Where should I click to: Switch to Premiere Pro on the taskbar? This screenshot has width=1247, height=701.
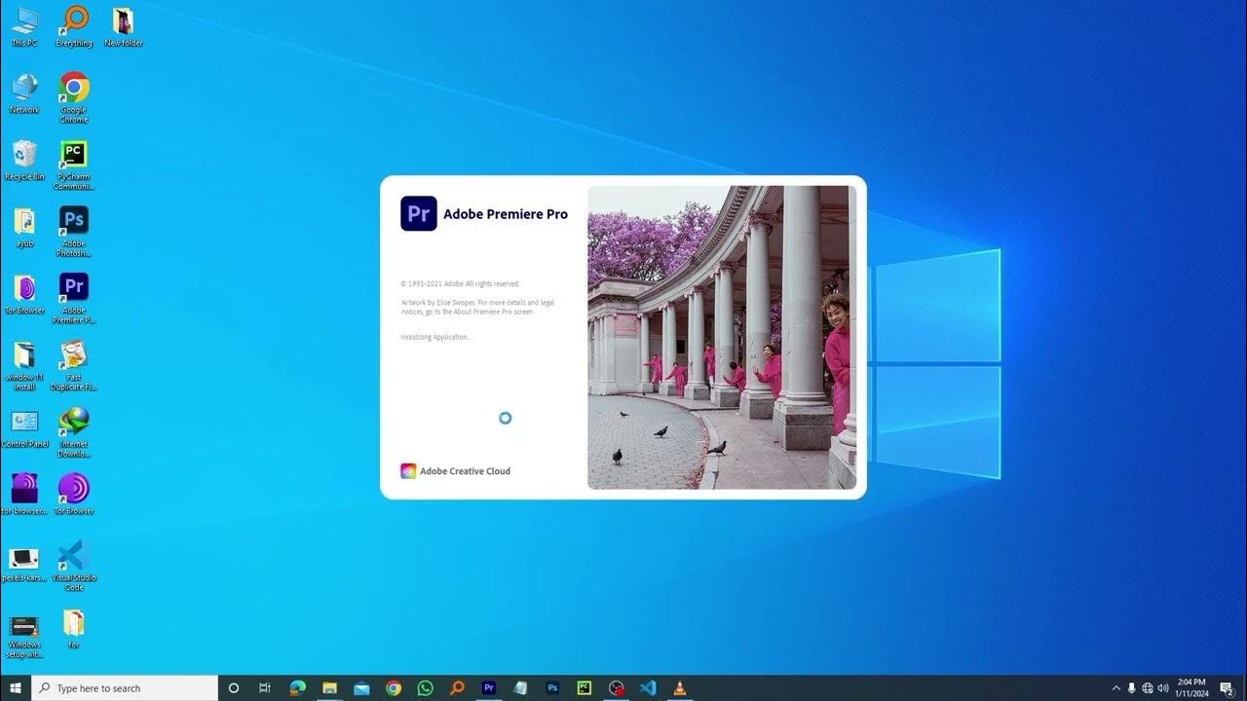pyautogui.click(x=489, y=688)
